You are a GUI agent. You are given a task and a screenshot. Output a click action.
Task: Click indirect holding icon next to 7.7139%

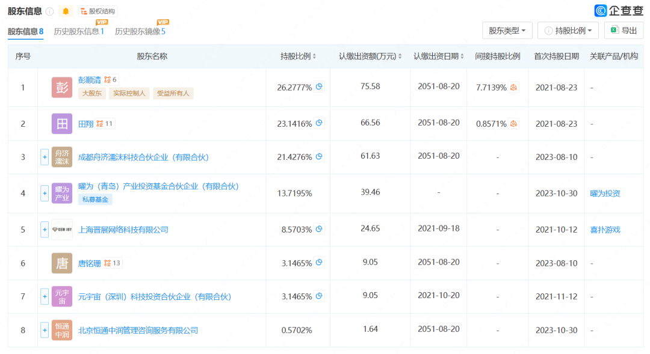pyautogui.click(x=513, y=87)
